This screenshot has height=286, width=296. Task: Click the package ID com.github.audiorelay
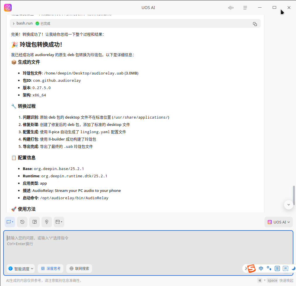tap(57, 80)
